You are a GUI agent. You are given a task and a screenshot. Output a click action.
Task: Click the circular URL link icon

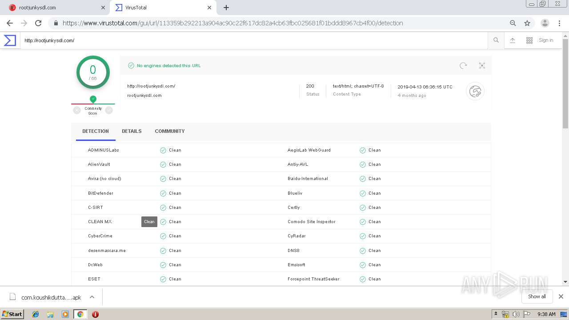(x=475, y=91)
